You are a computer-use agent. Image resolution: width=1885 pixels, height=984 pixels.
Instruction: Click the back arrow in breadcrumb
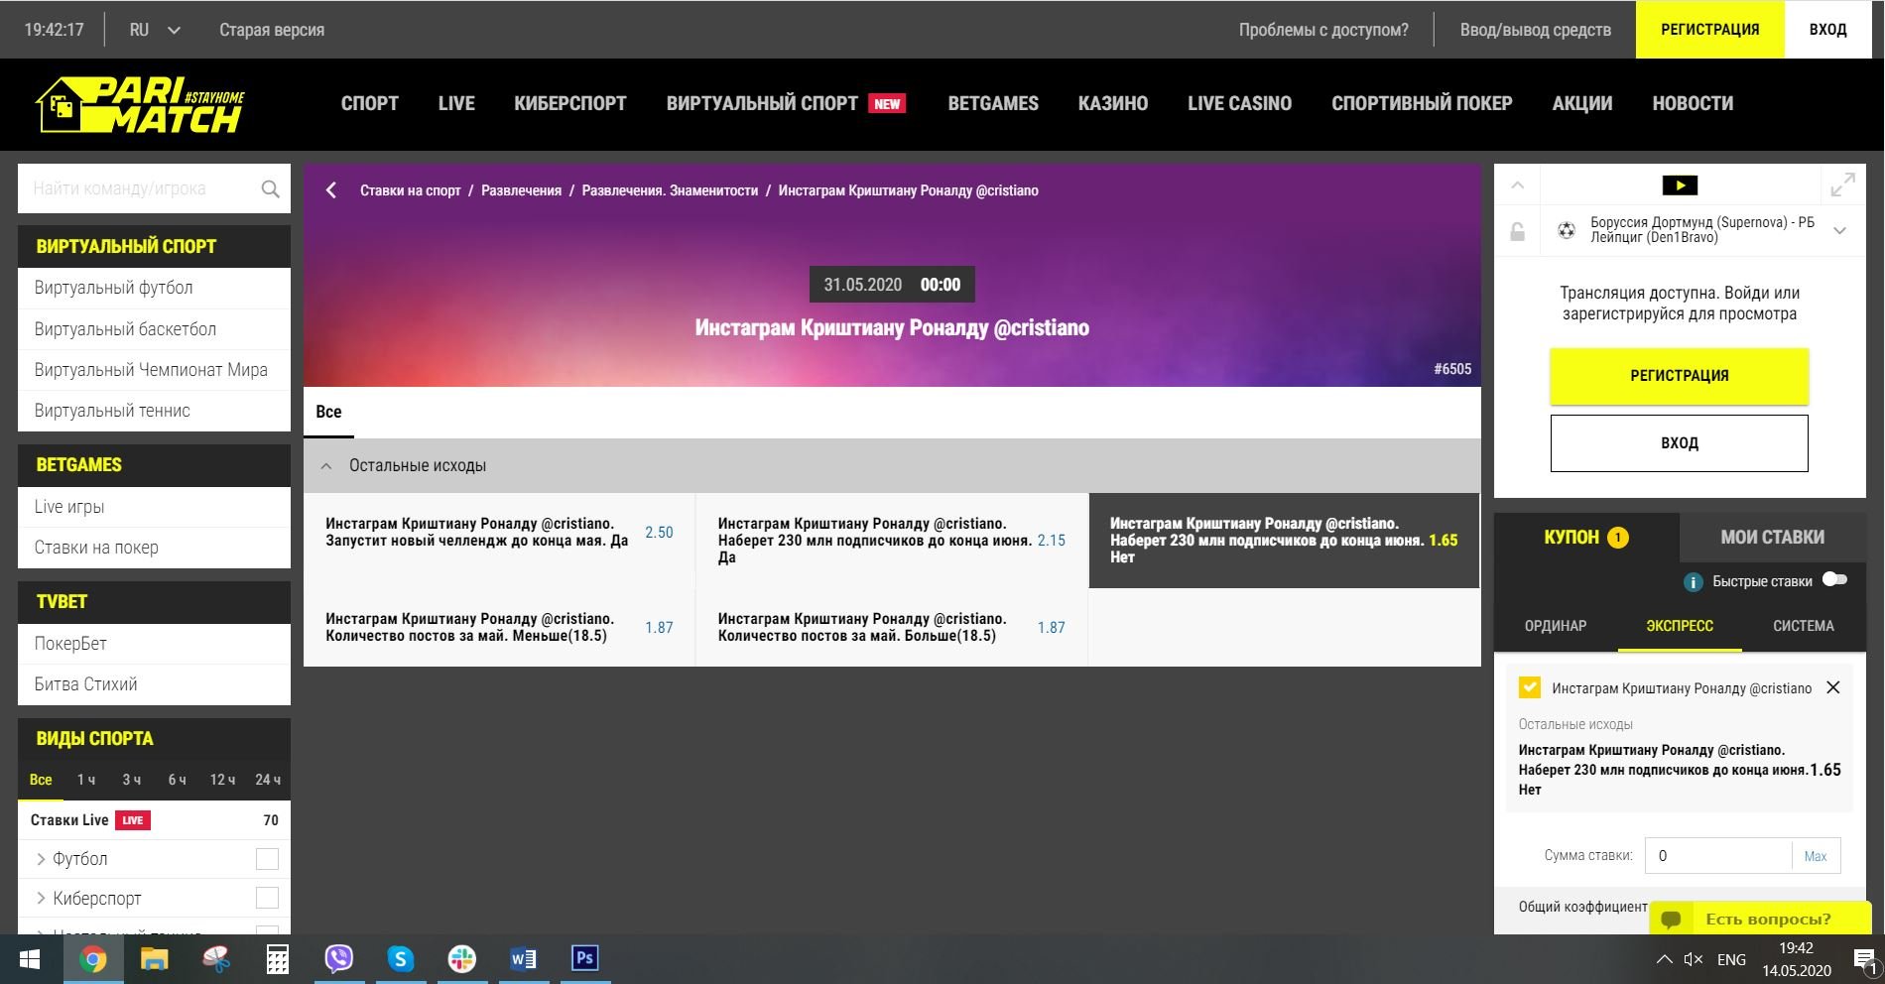click(x=331, y=190)
